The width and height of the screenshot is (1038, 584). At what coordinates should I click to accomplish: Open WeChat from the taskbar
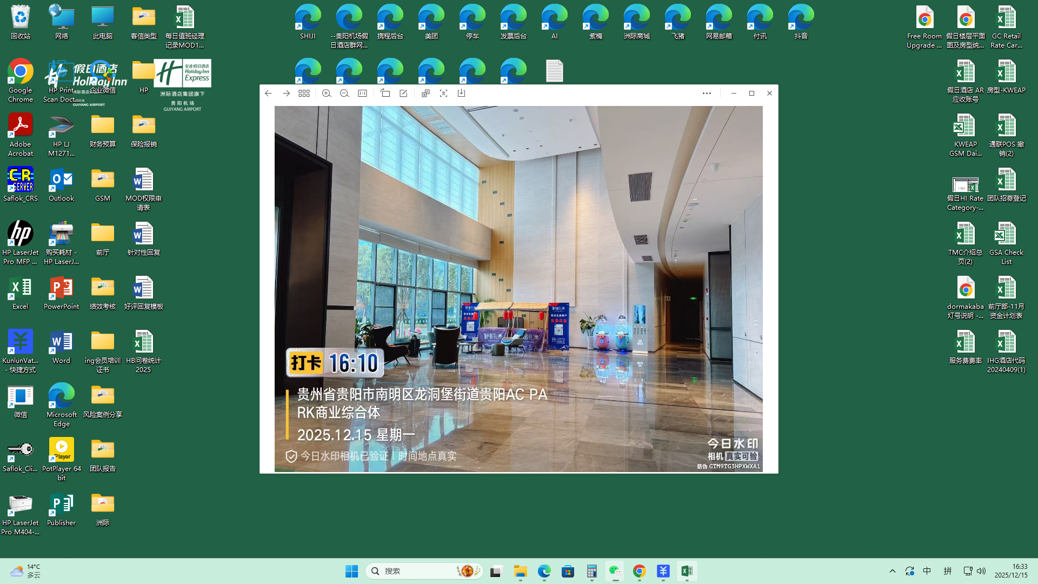615,571
